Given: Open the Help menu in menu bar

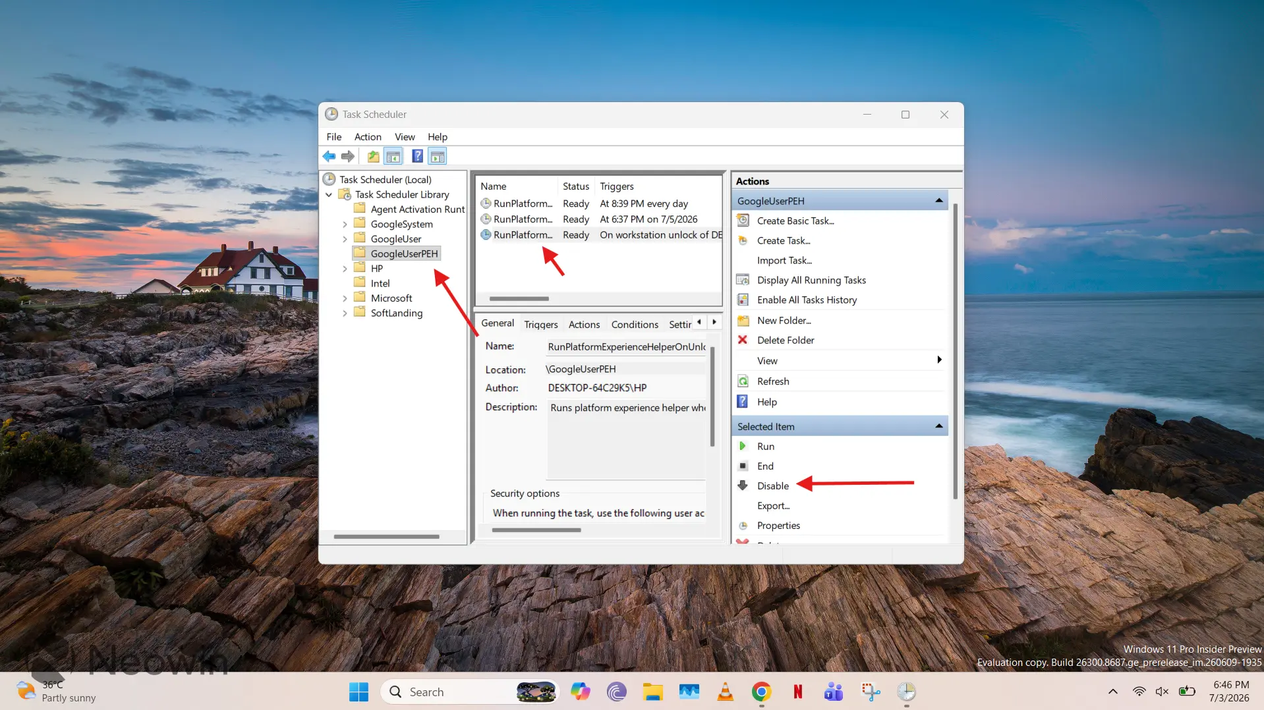Looking at the screenshot, I should (438, 137).
